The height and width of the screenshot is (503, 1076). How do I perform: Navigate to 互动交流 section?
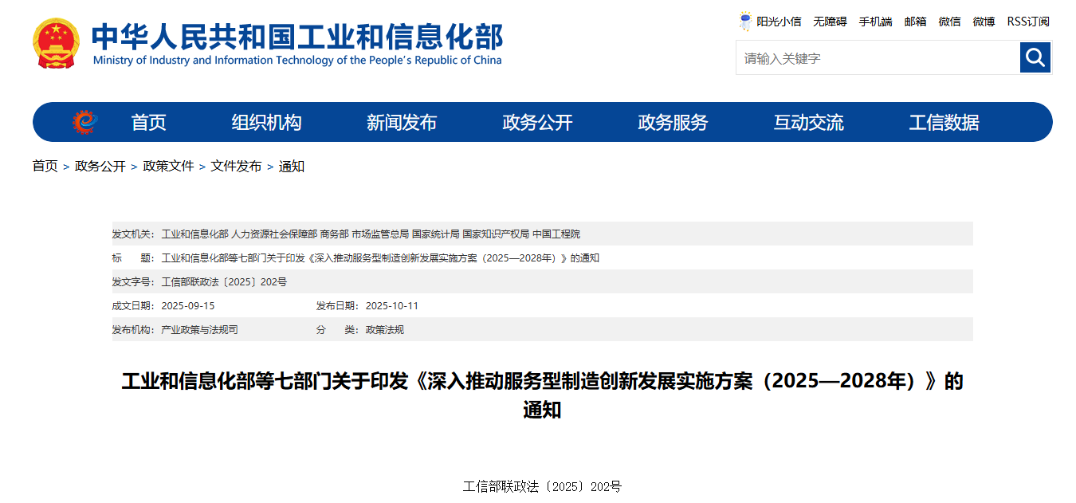click(x=808, y=123)
